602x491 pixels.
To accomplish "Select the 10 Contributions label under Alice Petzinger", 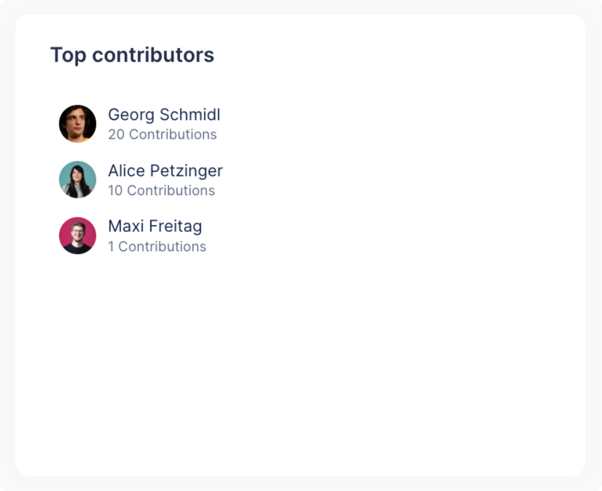I will pos(161,190).
